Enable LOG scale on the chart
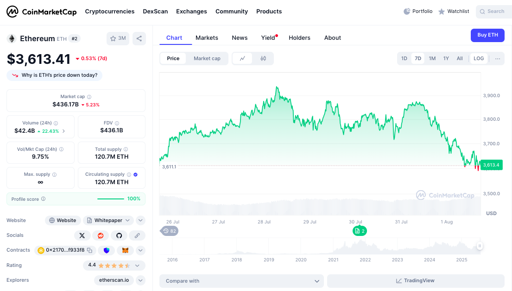Viewport: 512px width, 291px height. click(478, 58)
